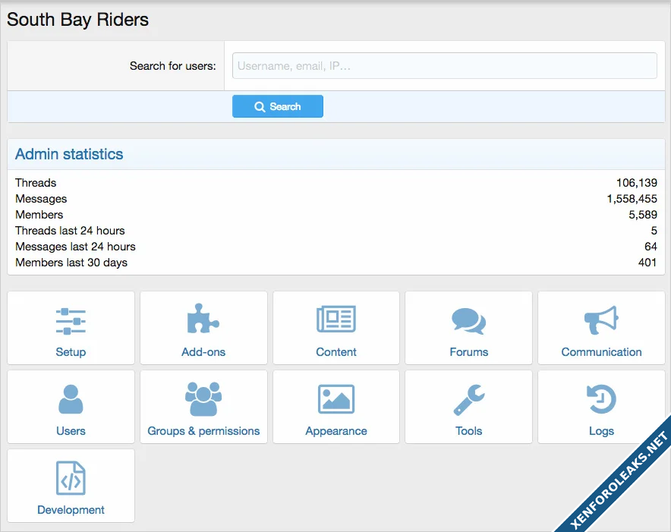
Task: Focus the Search for users input field
Action: pos(444,66)
